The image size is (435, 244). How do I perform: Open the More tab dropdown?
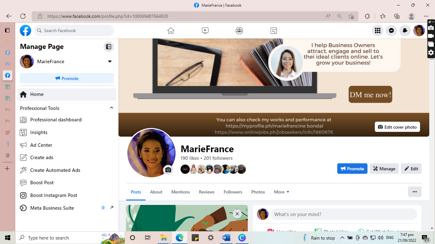click(x=282, y=192)
